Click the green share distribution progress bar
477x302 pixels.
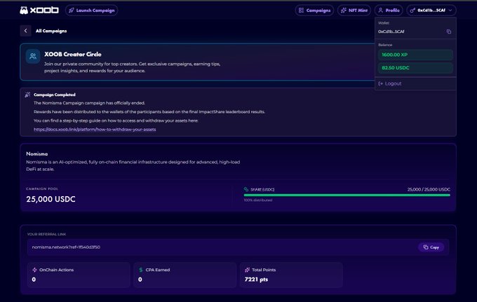click(347, 195)
